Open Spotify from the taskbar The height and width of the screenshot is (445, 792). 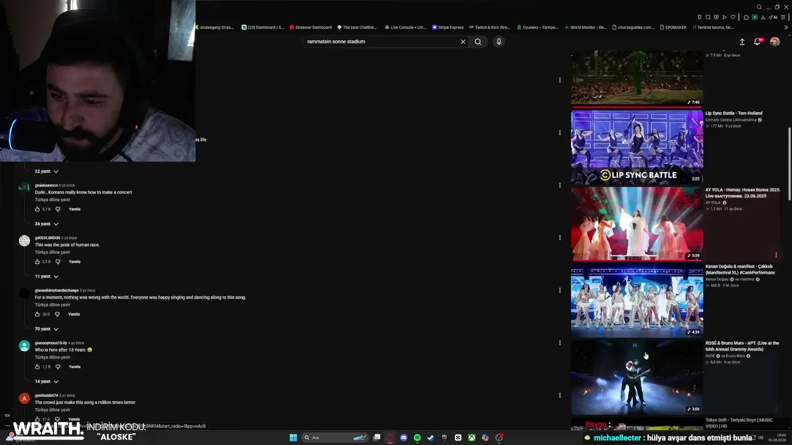click(417, 438)
